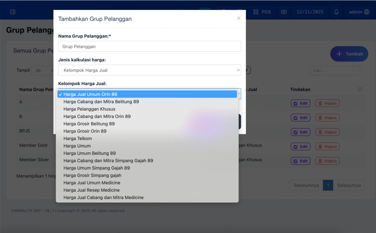Delete the Member Gold row with Hapus
Image resolution: width=376 pixels, height=233 pixels.
pyautogui.click(x=327, y=146)
